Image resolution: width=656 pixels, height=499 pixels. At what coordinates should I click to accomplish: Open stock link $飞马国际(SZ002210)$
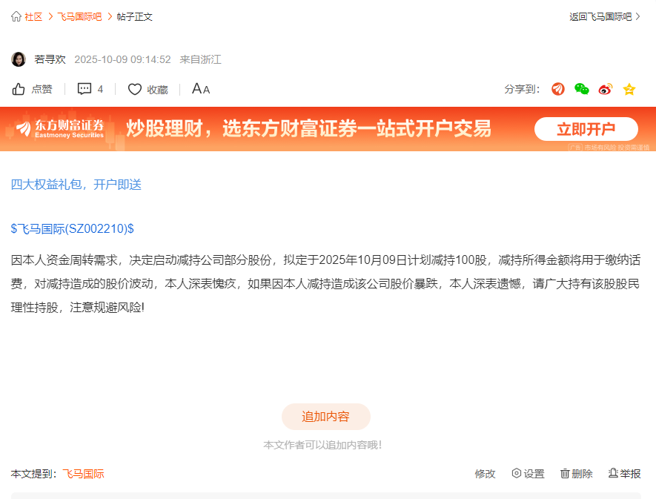point(73,228)
